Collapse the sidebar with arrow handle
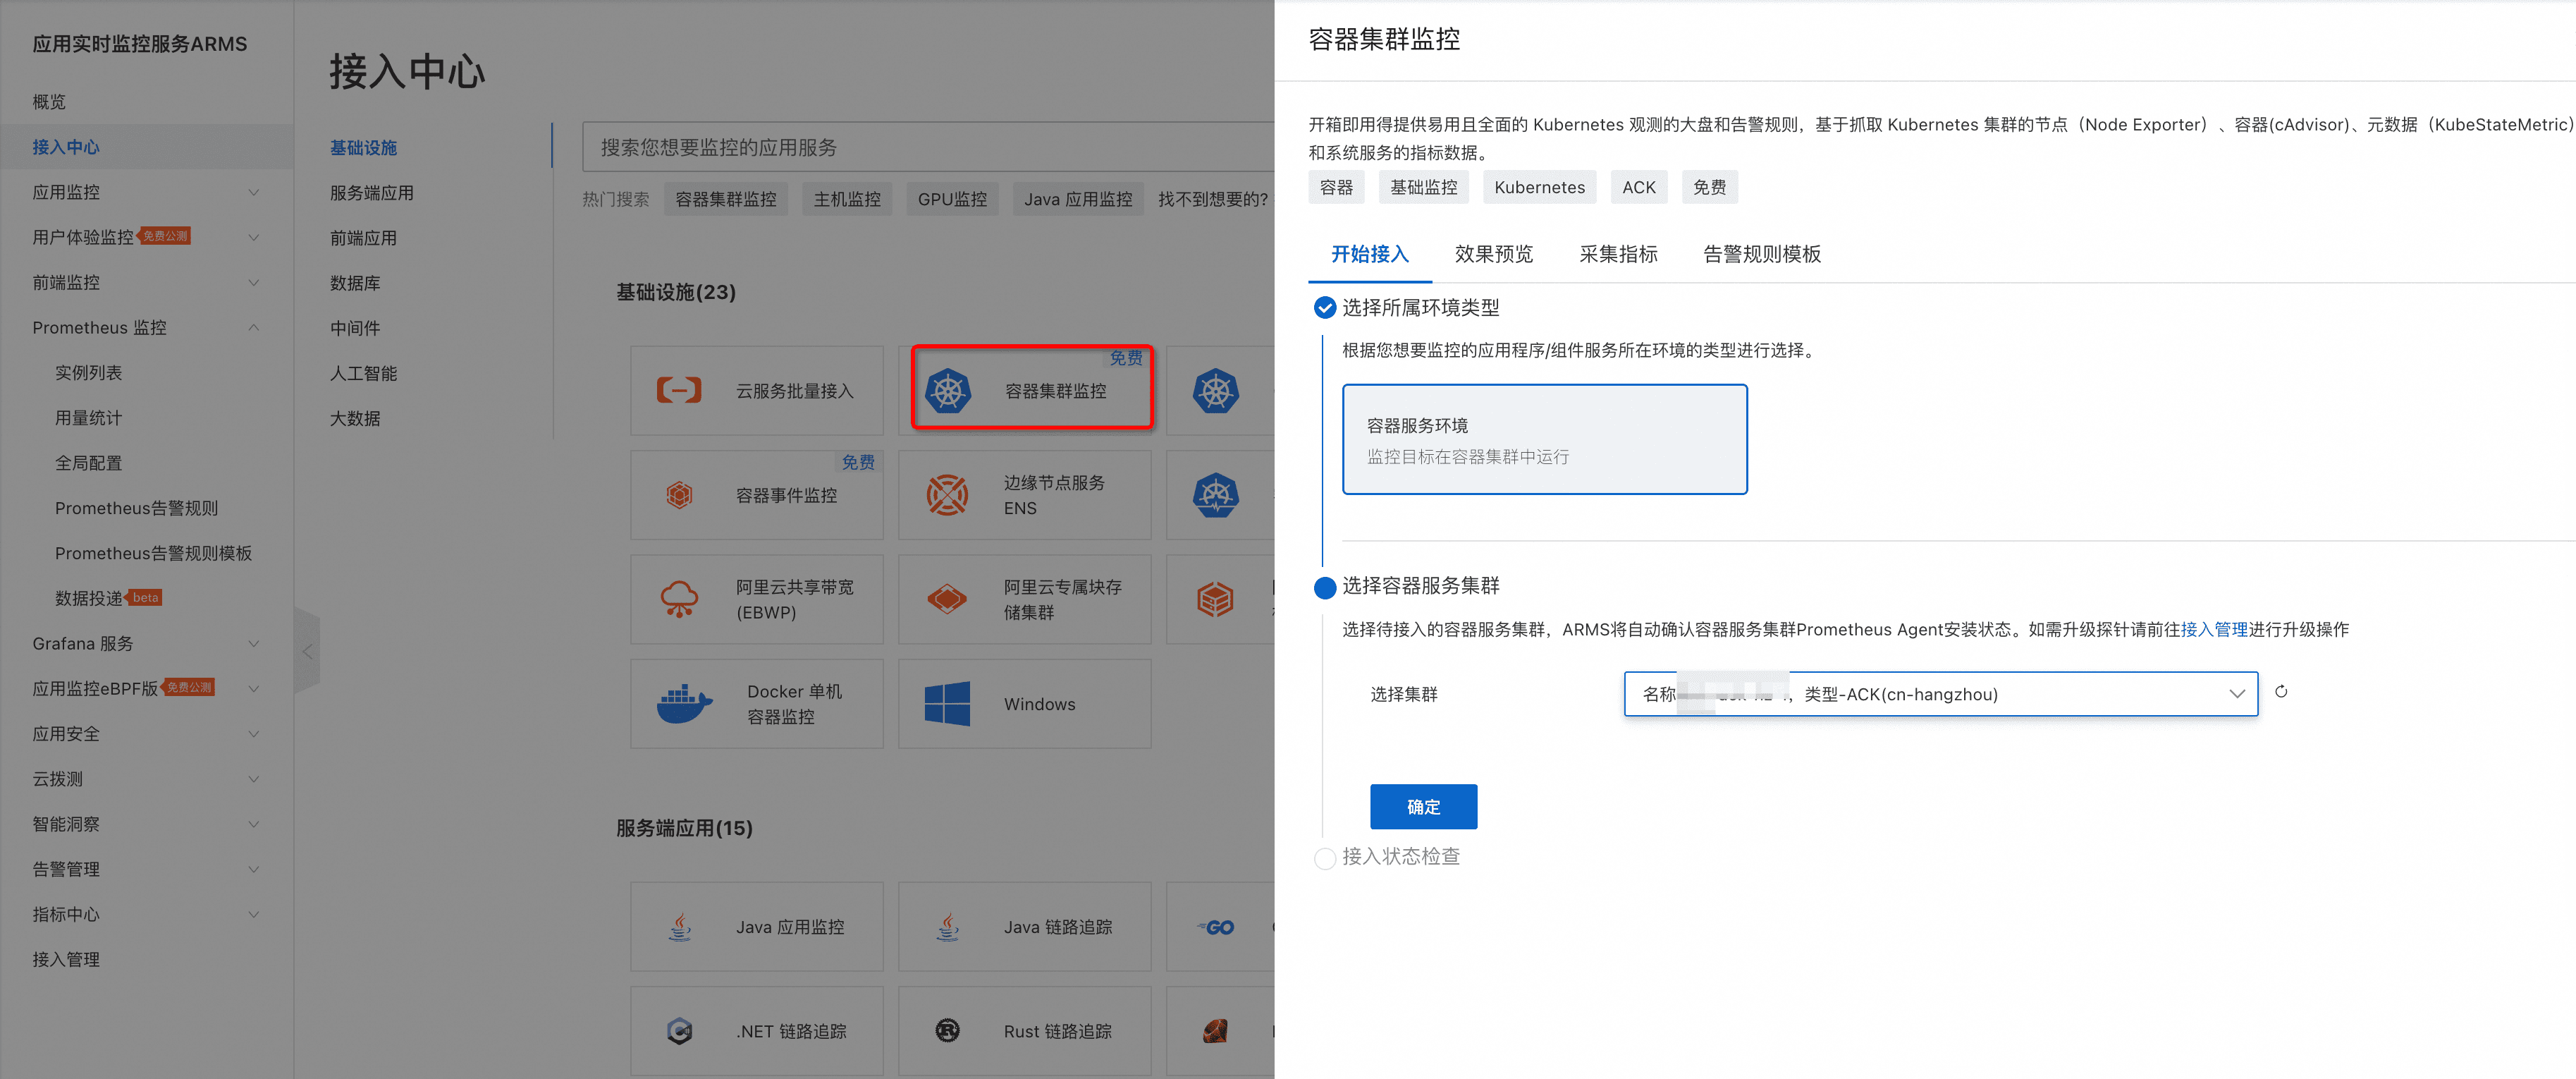The height and width of the screenshot is (1079, 2576). point(307,652)
